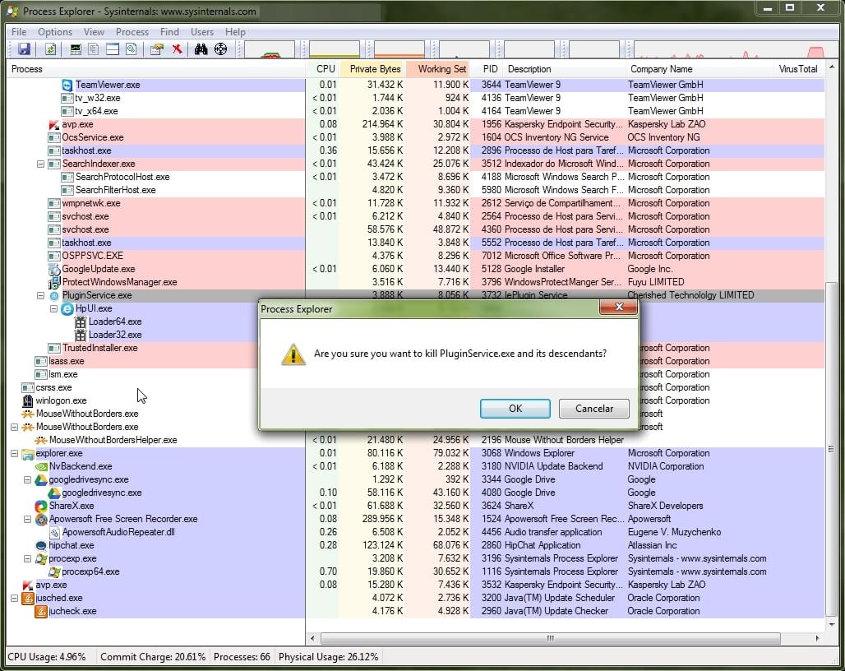Click the "Commit Charge: 20.61%" status text

(x=153, y=657)
